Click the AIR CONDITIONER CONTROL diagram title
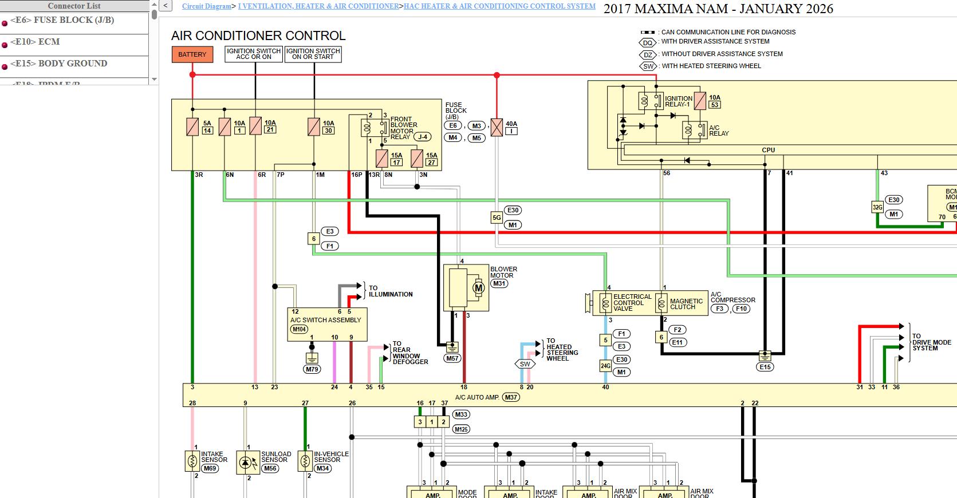Viewport: 957px width, 498px height. coord(258,35)
